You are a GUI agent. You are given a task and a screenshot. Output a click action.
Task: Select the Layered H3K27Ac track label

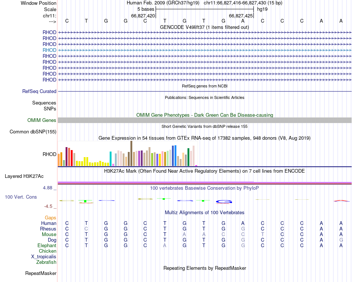[24, 176]
